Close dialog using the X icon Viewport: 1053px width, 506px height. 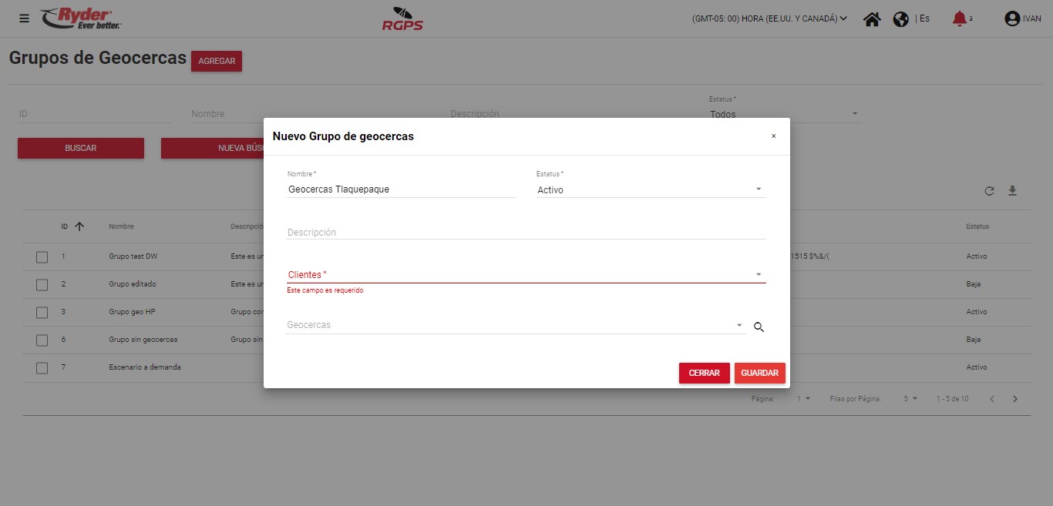(x=774, y=136)
